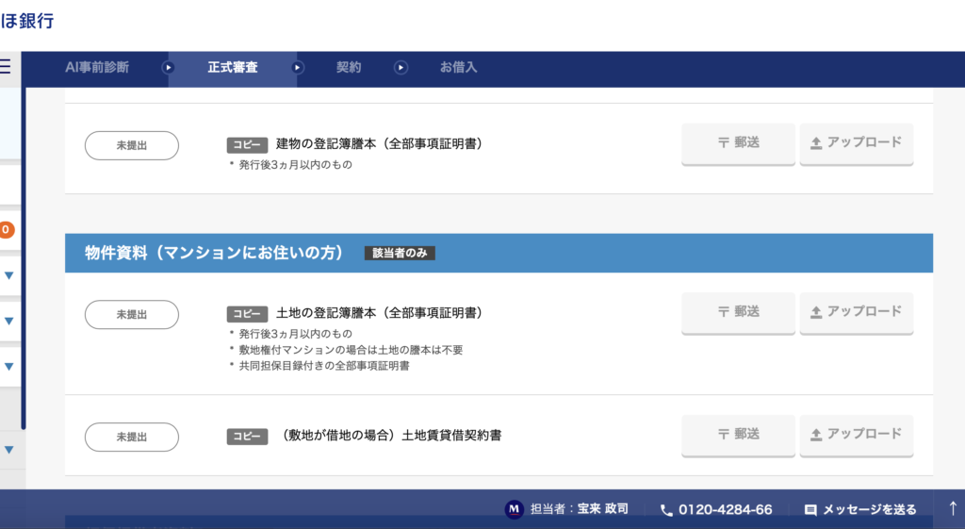Click the orange 0 notification badge
This screenshot has width=965, height=529.
[x=6, y=229]
